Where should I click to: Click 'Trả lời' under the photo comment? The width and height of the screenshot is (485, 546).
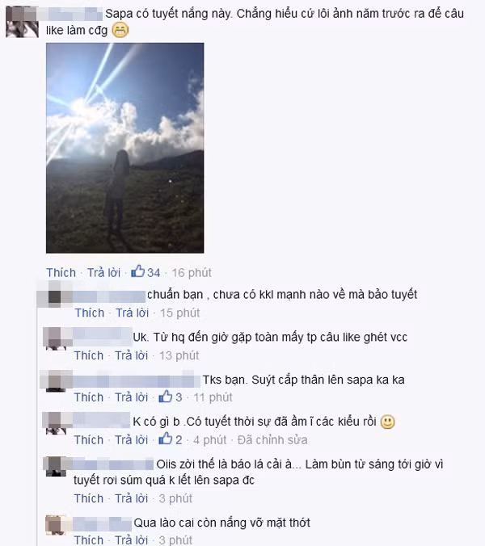tap(103, 273)
